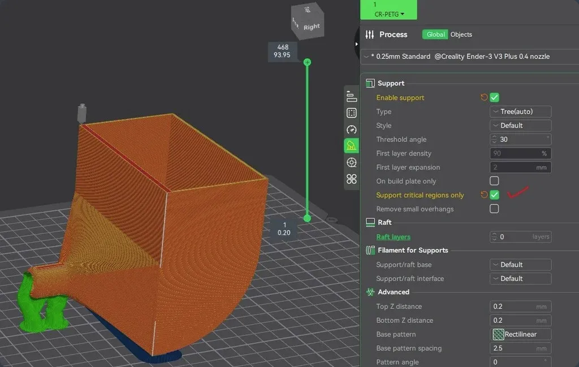This screenshot has width=579, height=367.
Task: Open the Strength settings sidebar icon
Action: pyautogui.click(x=351, y=113)
